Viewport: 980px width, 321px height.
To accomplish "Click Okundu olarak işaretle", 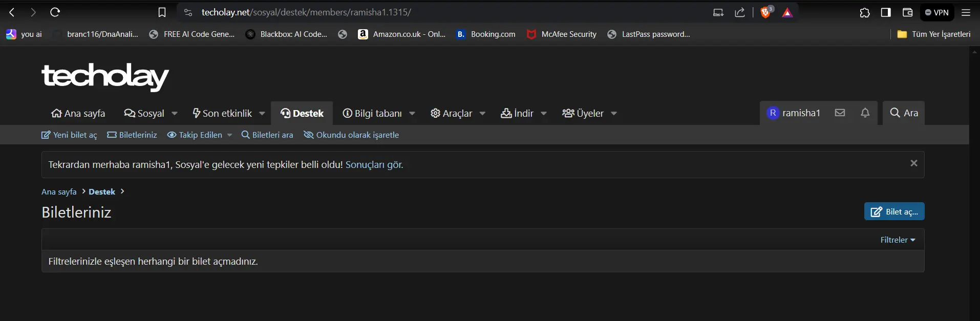I will click(351, 135).
